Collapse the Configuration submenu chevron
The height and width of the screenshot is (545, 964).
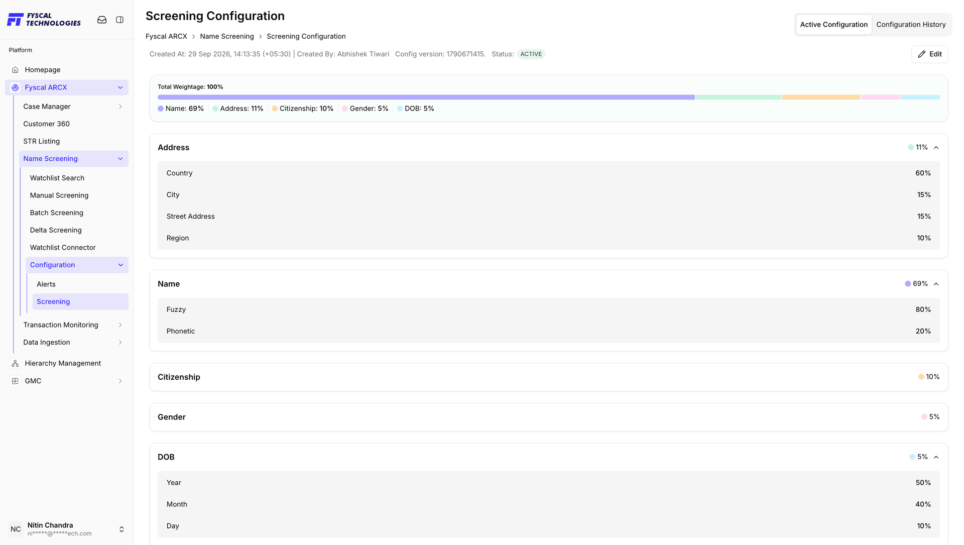(x=120, y=265)
